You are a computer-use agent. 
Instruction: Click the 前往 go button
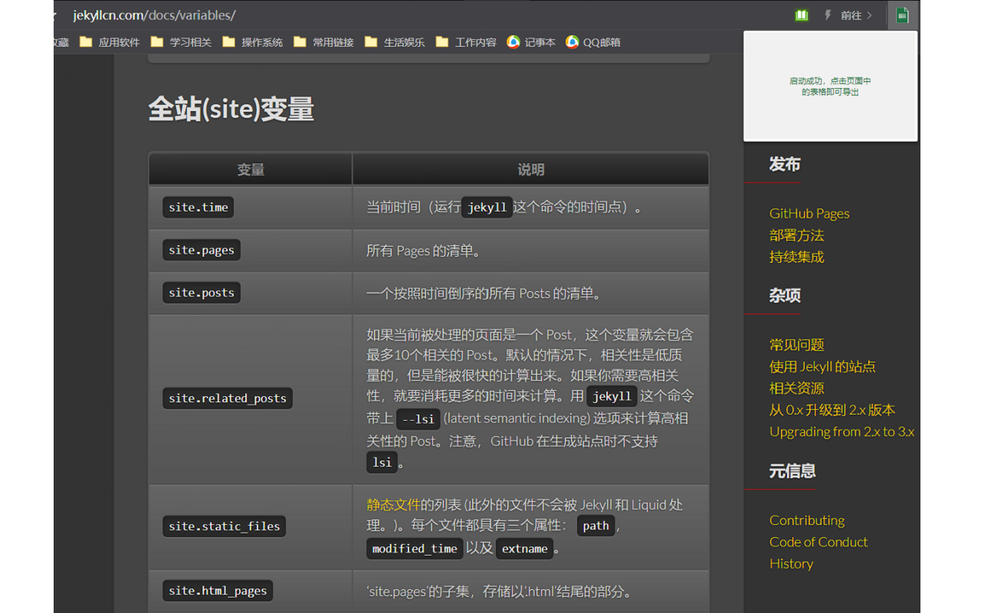tap(856, 15)
